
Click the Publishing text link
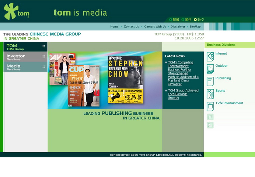click(223, 78)
